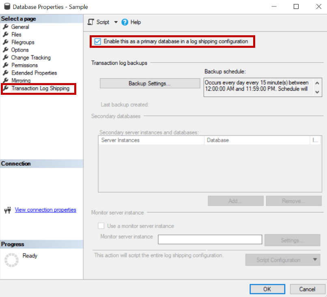
Task: Select the Mirroring page icon
Action: tap(6, 80)
